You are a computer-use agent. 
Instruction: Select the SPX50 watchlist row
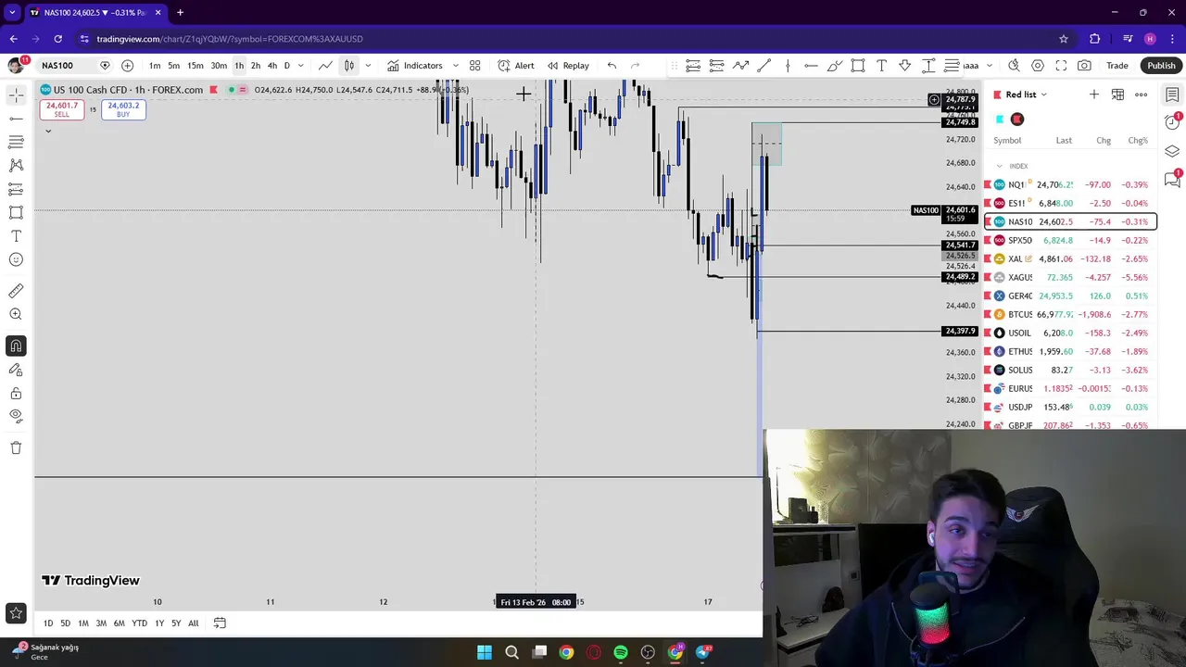tap(1070, 240)
